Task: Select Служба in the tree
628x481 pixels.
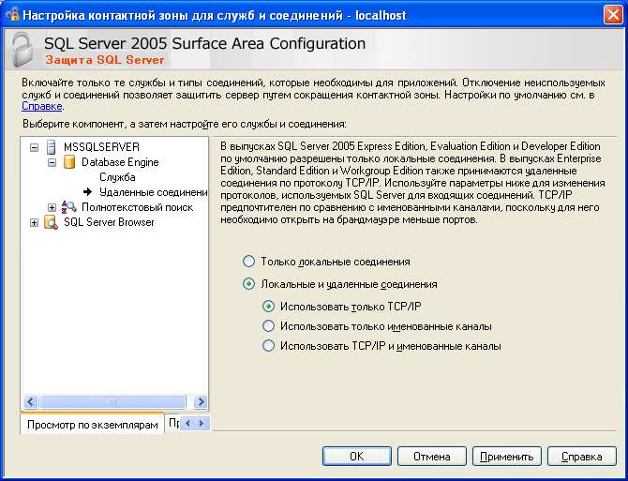Action: point(117,177)
